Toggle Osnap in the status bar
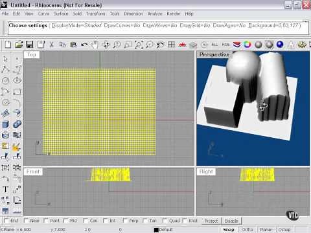 (284, 230)
